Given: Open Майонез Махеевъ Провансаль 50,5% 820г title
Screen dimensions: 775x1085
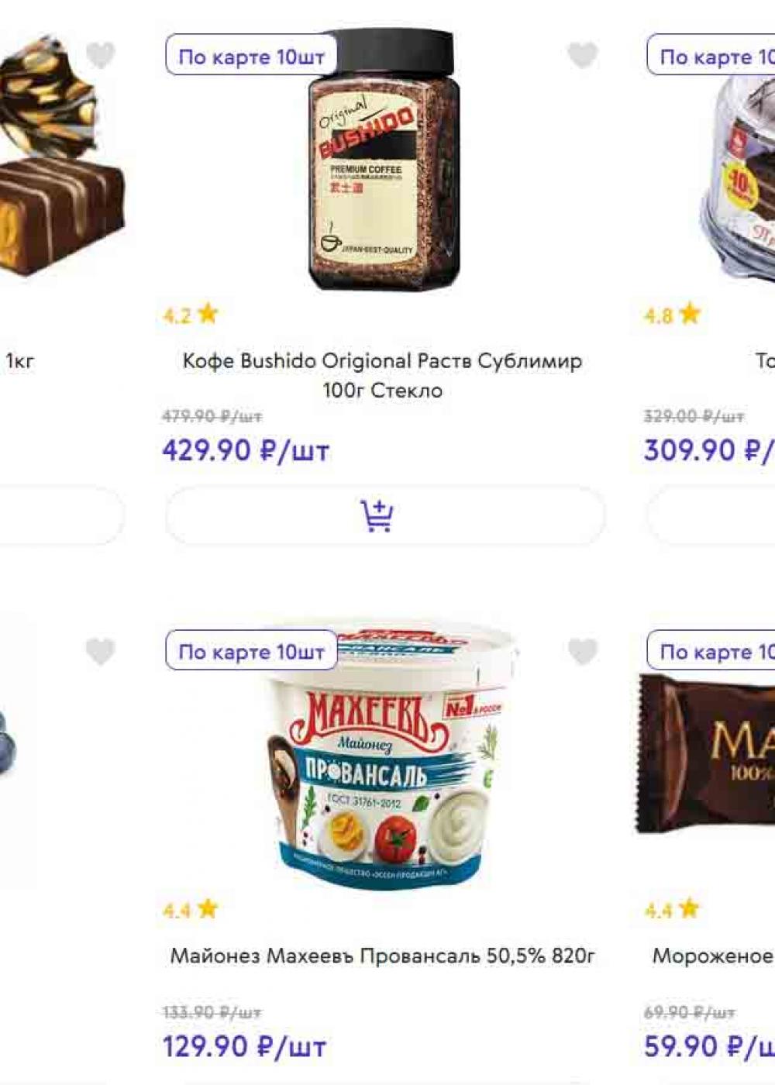Looking at the screenshot, I should click(383, 956).
